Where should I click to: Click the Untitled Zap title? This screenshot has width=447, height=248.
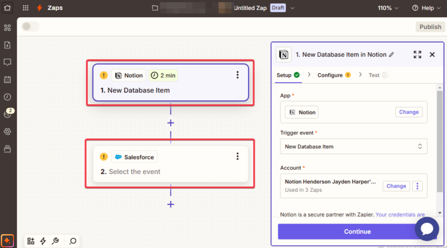(x=250, y=8)
